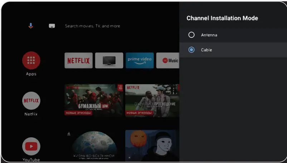Click the 'Netflix' label in the sidebar
Screen dimensions: 287x163
point(31,114)
